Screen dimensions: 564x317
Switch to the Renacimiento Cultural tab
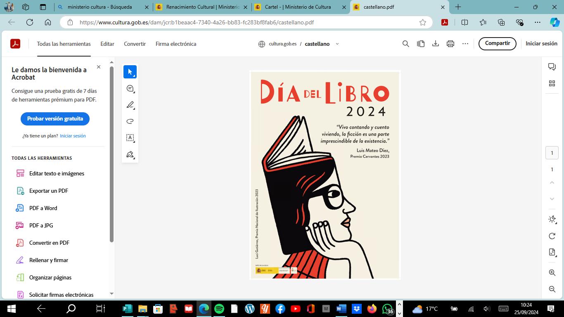pyautogui.click(x=201, y=7)
